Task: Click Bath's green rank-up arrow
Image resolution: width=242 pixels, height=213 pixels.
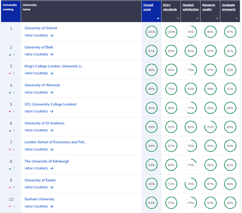Action: [10, 55]
